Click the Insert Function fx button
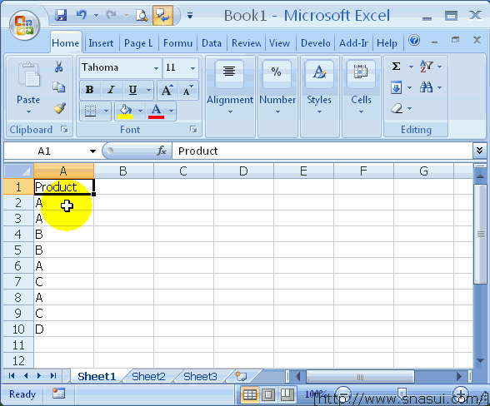Screen dimensions: 490x406 (x=162, y=151)
